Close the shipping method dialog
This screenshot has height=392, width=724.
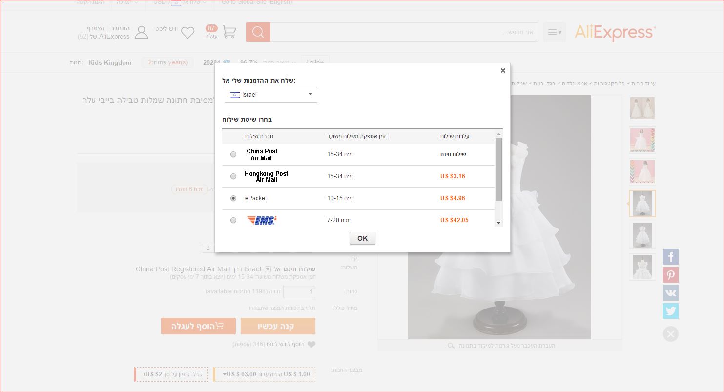pyautogui.click(x=503, y=71)
